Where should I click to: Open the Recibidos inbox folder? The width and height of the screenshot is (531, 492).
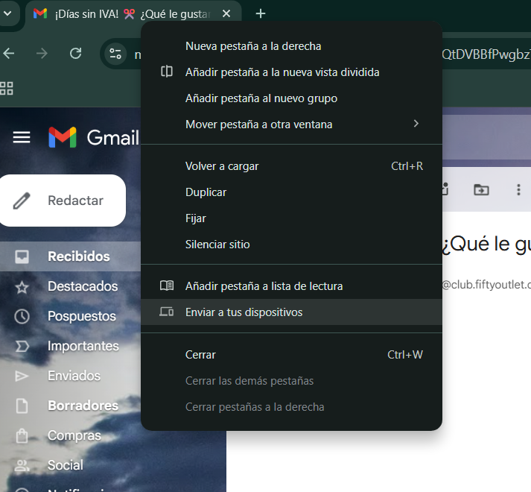point(78,256)
